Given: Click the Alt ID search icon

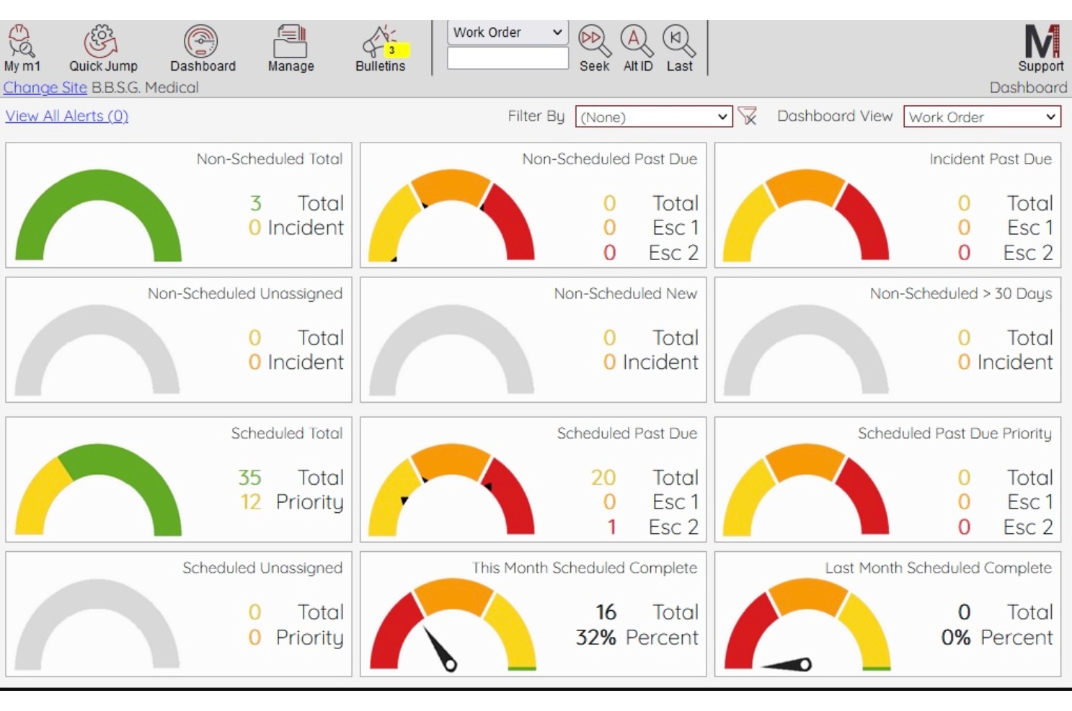Looking at the screenshot, I should pyautogui.click(x=637, y=42).
